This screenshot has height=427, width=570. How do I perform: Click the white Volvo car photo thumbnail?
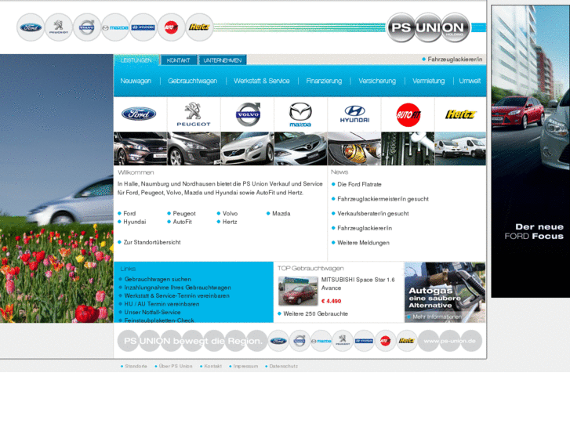[247, 149]
